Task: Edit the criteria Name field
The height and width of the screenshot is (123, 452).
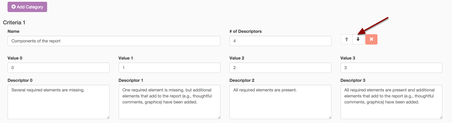Action: point(114,41)
